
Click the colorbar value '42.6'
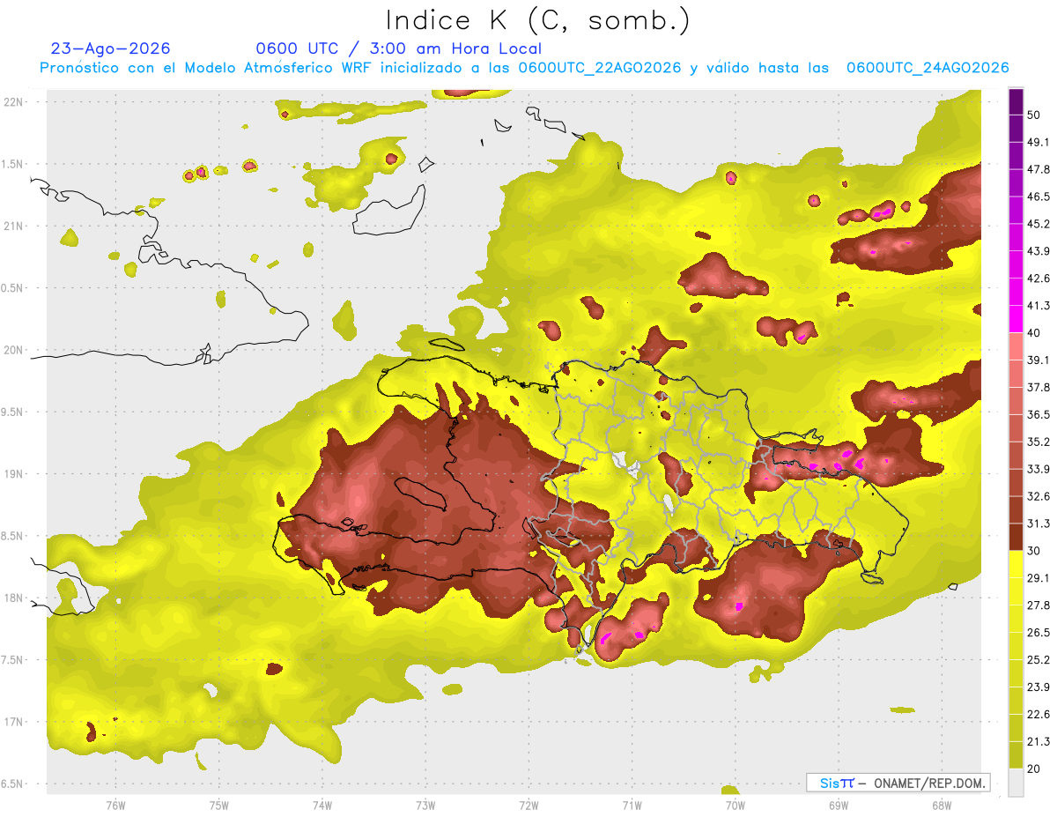click(x=1038, y=279)
